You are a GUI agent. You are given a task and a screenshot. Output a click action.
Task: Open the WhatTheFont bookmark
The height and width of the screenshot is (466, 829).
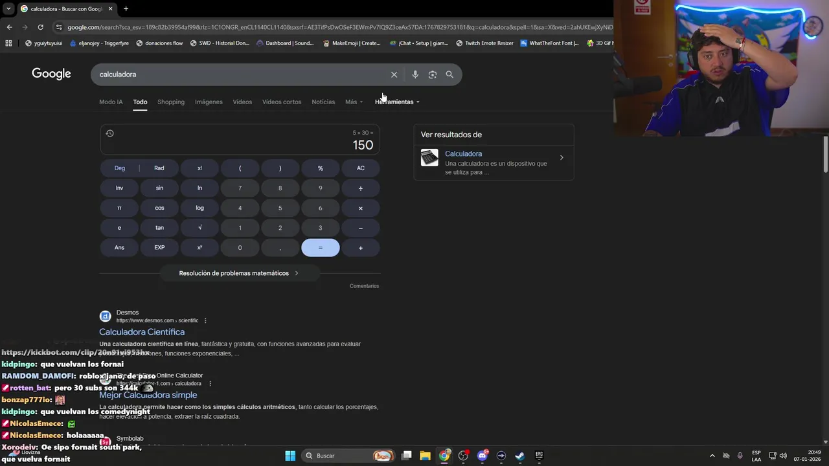550,43
